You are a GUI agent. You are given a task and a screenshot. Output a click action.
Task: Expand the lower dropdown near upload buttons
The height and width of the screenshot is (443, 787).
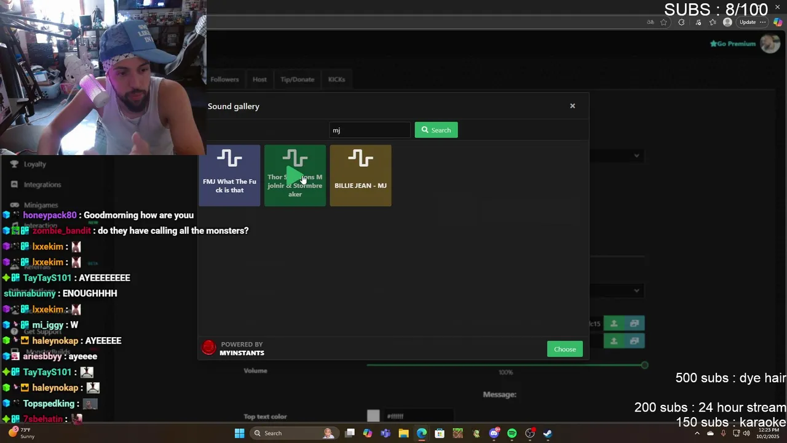[x=637, y=290]
